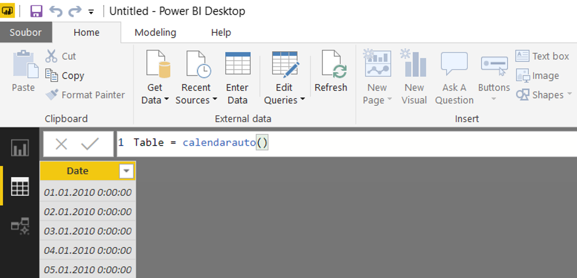This screenshot has width=577, height=278.
Task: Open the Date column filter dropdown
Action: point(126,171)
